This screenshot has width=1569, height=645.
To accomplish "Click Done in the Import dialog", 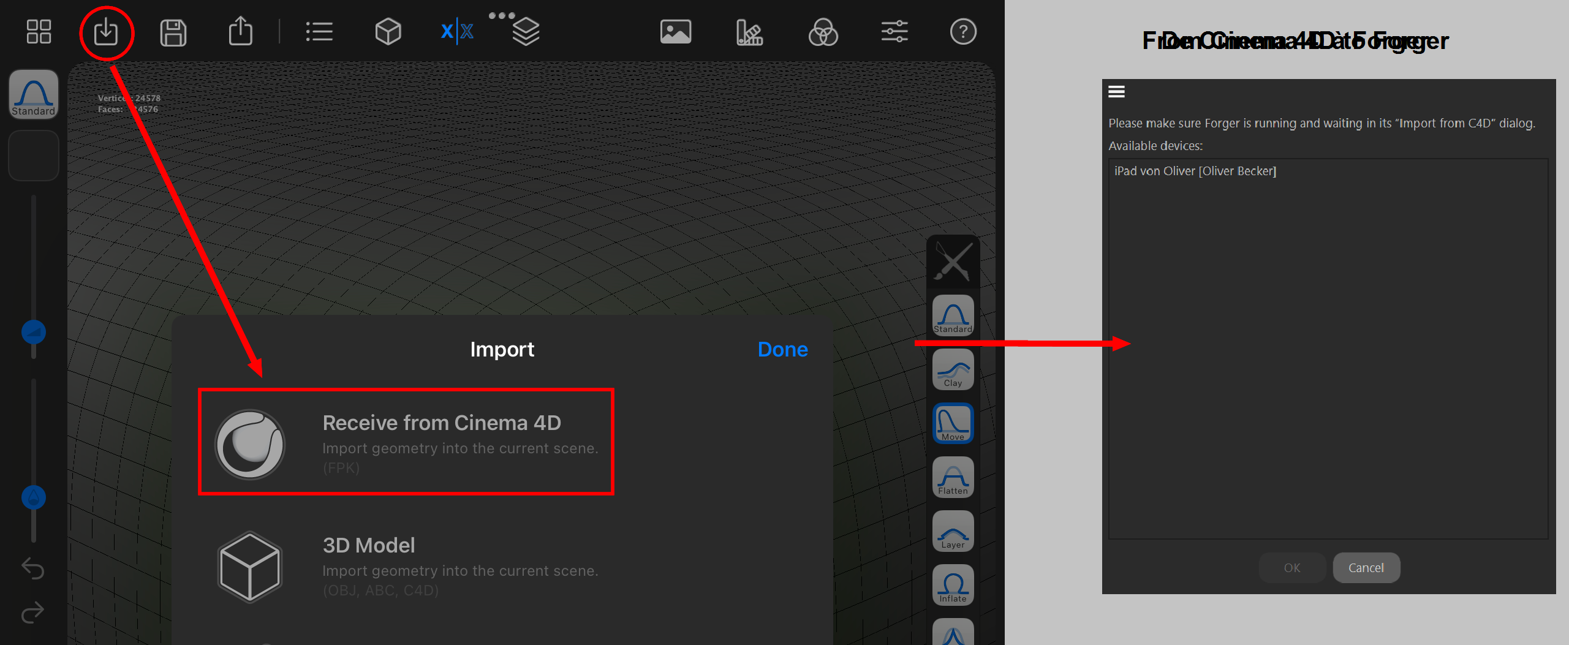I will pyautogui.click(x=782, y=349).
